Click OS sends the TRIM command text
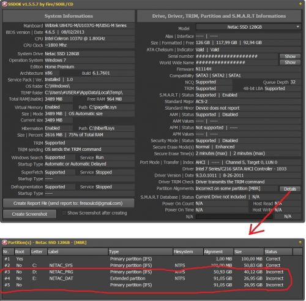 [x=73, y=150]
